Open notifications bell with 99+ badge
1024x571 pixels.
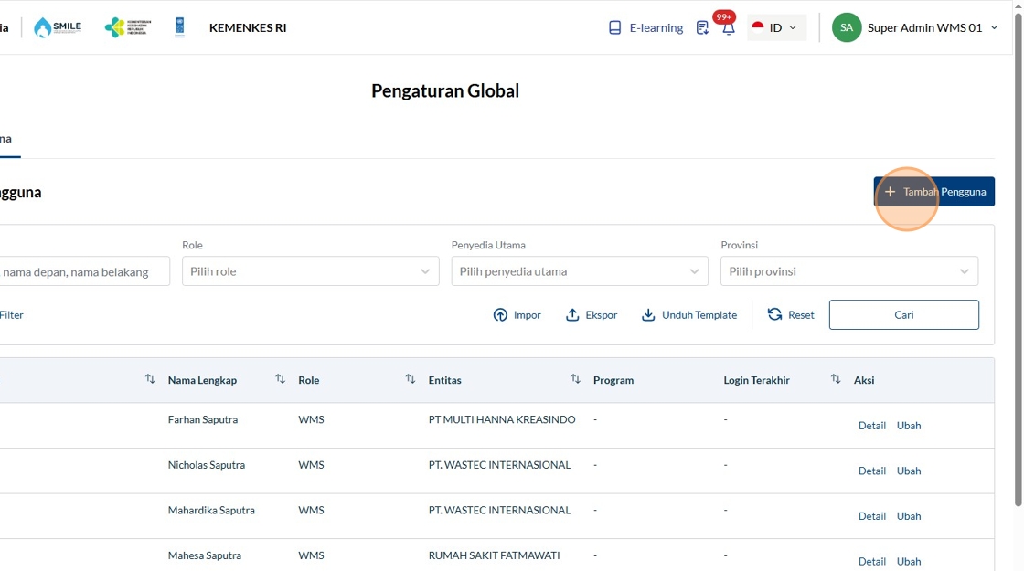pos(728,27)
